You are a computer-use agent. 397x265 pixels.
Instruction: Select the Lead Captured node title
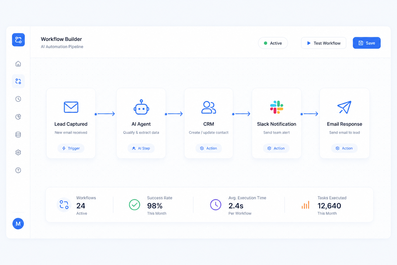point(71,124)
